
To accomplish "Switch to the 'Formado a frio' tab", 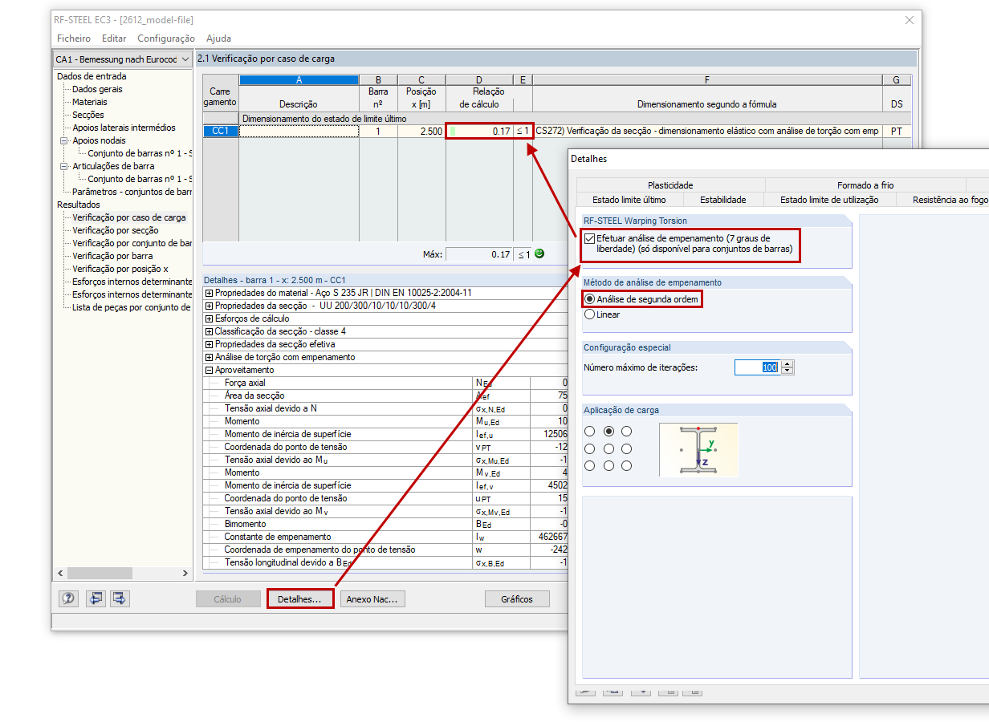I will [865, 185].
